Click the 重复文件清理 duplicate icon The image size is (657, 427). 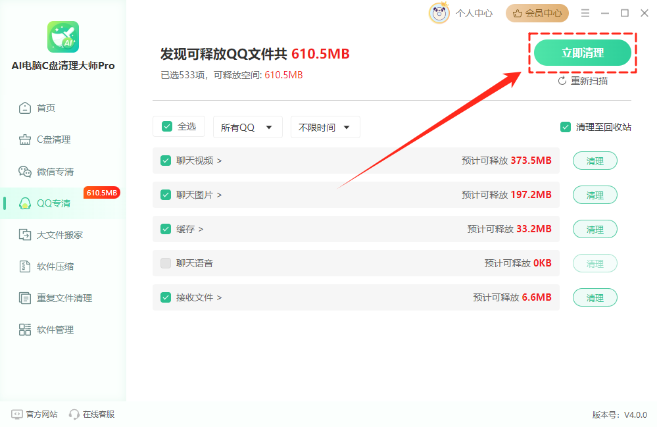pyautogui.click(x=25, y=298)
